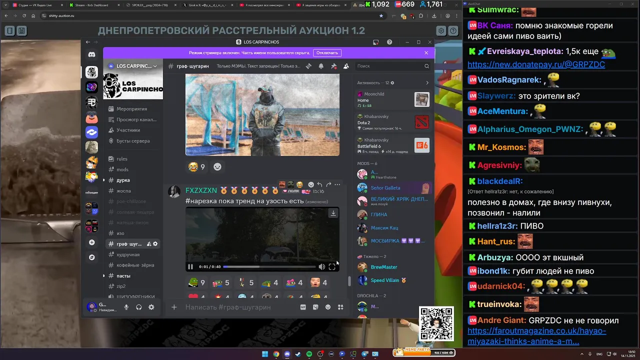Open notification settings bell icon
This screenshot has width=640, height=360.
point(321,66)
